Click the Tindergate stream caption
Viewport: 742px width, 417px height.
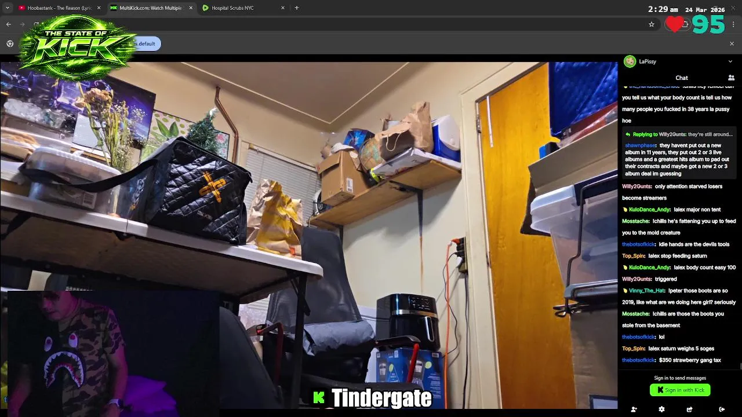pos(381,398)
